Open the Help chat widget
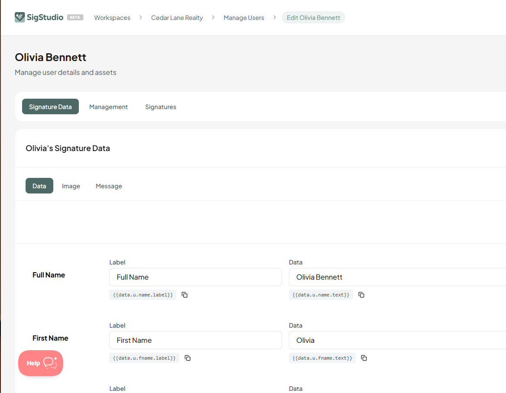This screenshot has height=393, width=506. [x=41, y=363]
